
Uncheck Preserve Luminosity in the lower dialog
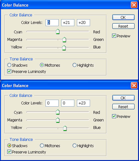[9, 152]
